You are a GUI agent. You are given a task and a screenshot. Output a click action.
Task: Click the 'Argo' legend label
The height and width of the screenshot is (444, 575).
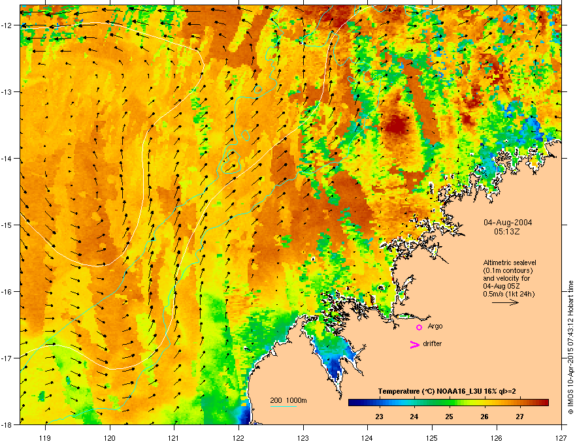[x=435, y=326]
